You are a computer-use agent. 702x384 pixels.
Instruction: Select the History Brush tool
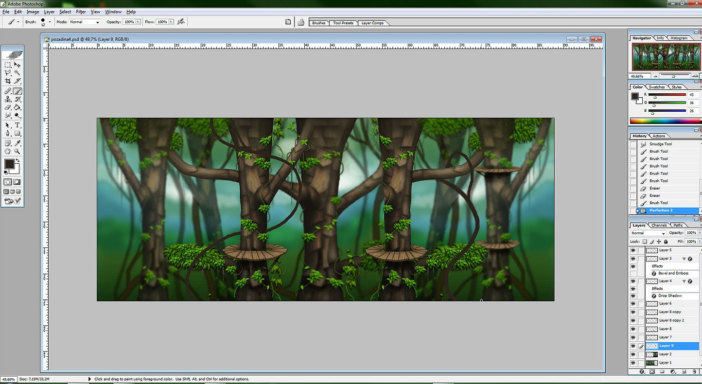pyautogui.click(x=17, y=99)
